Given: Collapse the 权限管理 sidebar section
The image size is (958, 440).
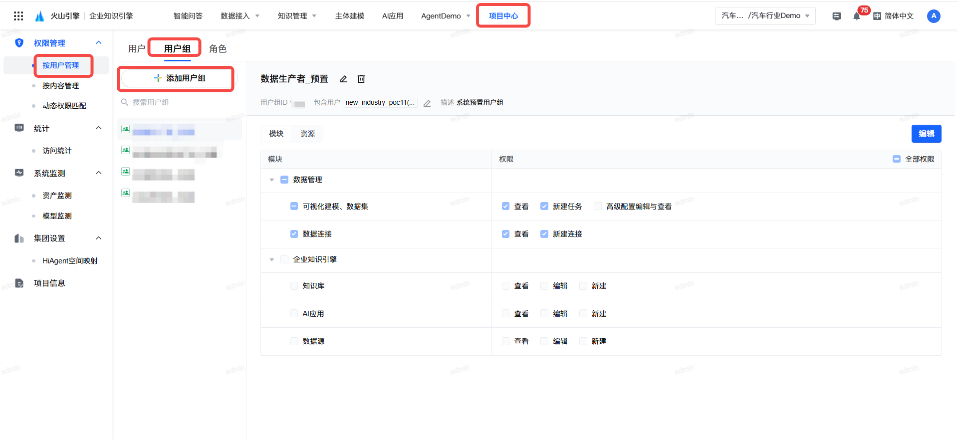Looking at the screenshot, I should 99,43.
